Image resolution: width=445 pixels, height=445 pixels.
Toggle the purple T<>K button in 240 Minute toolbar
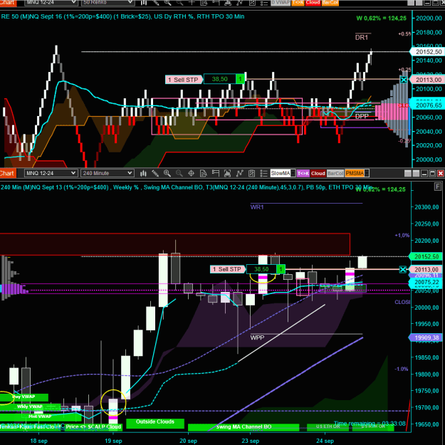[303, 173]
